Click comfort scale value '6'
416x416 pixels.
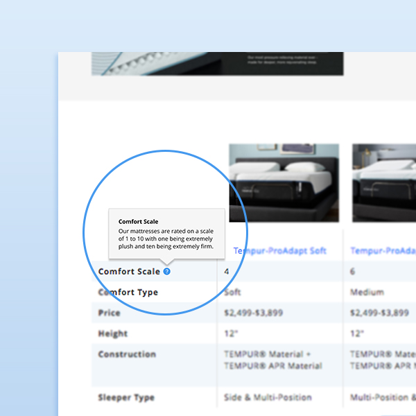pos(352,271)
